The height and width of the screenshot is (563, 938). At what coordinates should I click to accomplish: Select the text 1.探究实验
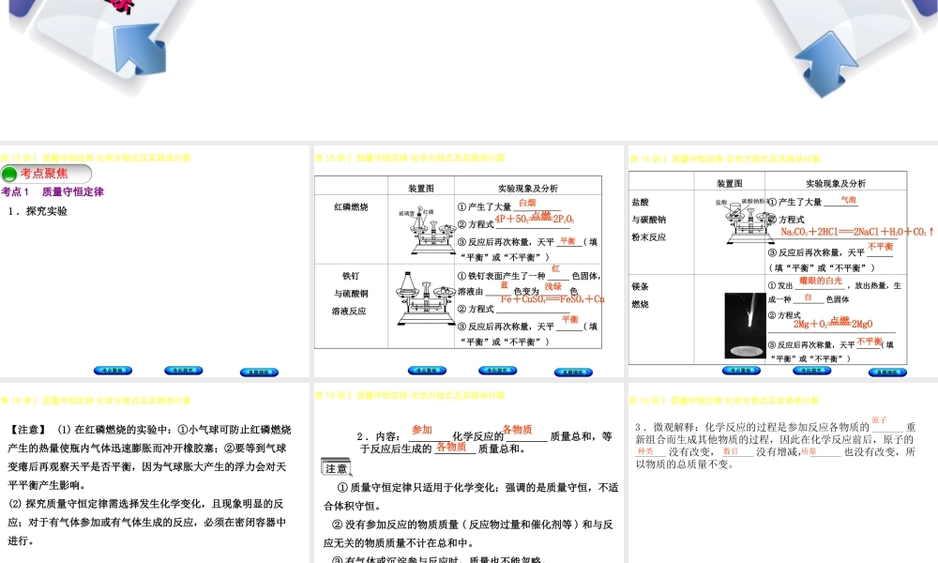[x=38, y=211]
